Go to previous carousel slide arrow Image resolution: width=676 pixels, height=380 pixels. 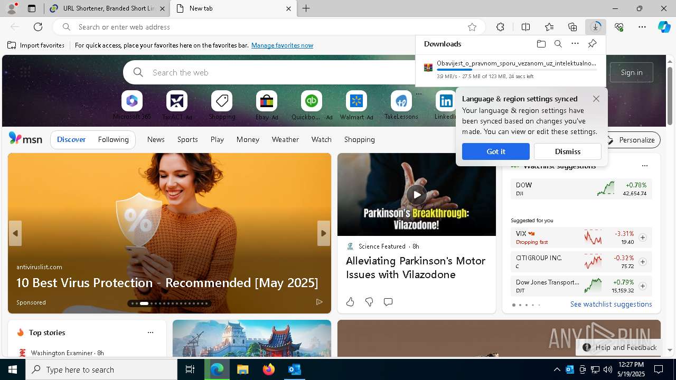coord(15,233)
